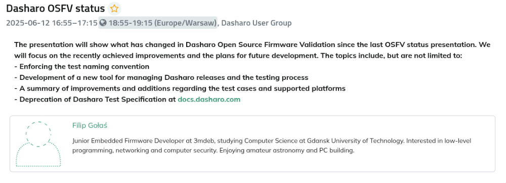Viewport: 506px width, 183px height.
Task: Click the summary of improvements bullet line
Action: click(x=180, y=88)
